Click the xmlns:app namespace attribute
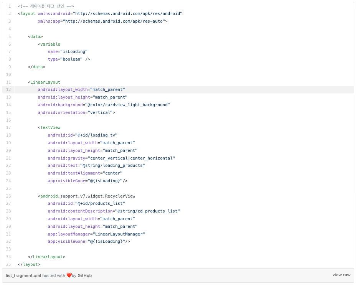 pyautogui.click(x=102, y=21)
